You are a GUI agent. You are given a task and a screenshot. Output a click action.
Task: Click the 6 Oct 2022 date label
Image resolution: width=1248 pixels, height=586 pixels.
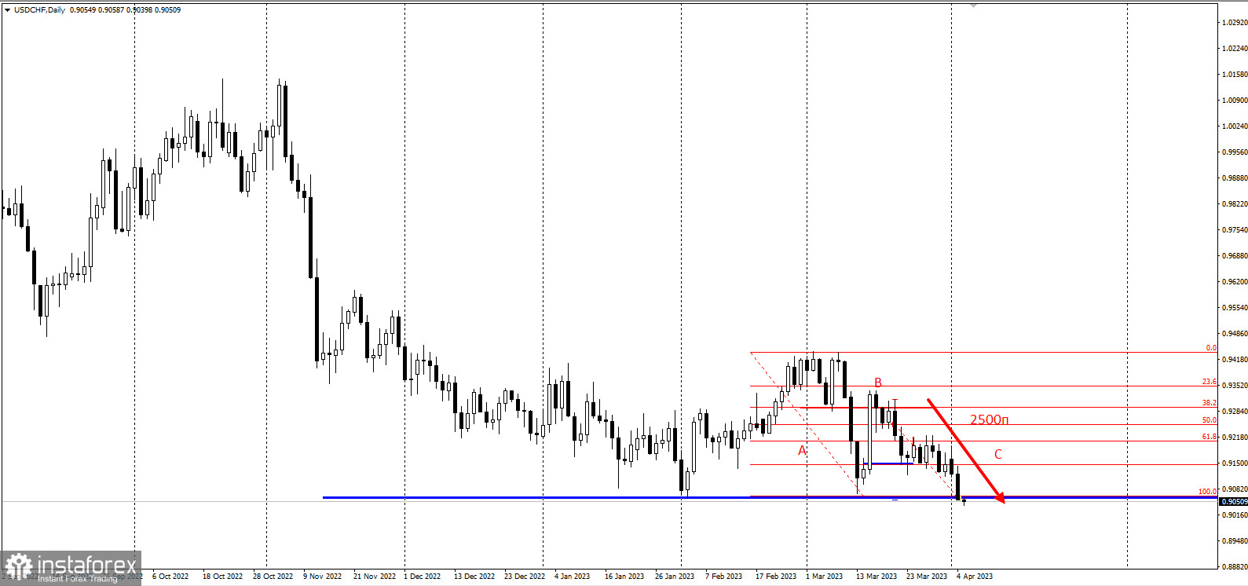(x=170, y=577)
